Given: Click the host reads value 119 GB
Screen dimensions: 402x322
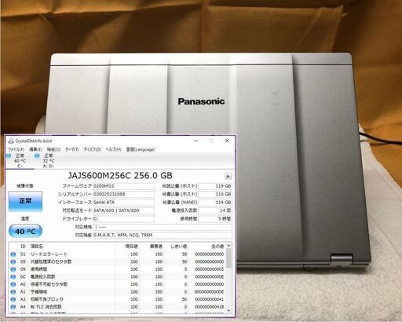Looking at the screenshot, I should (215, 186).
